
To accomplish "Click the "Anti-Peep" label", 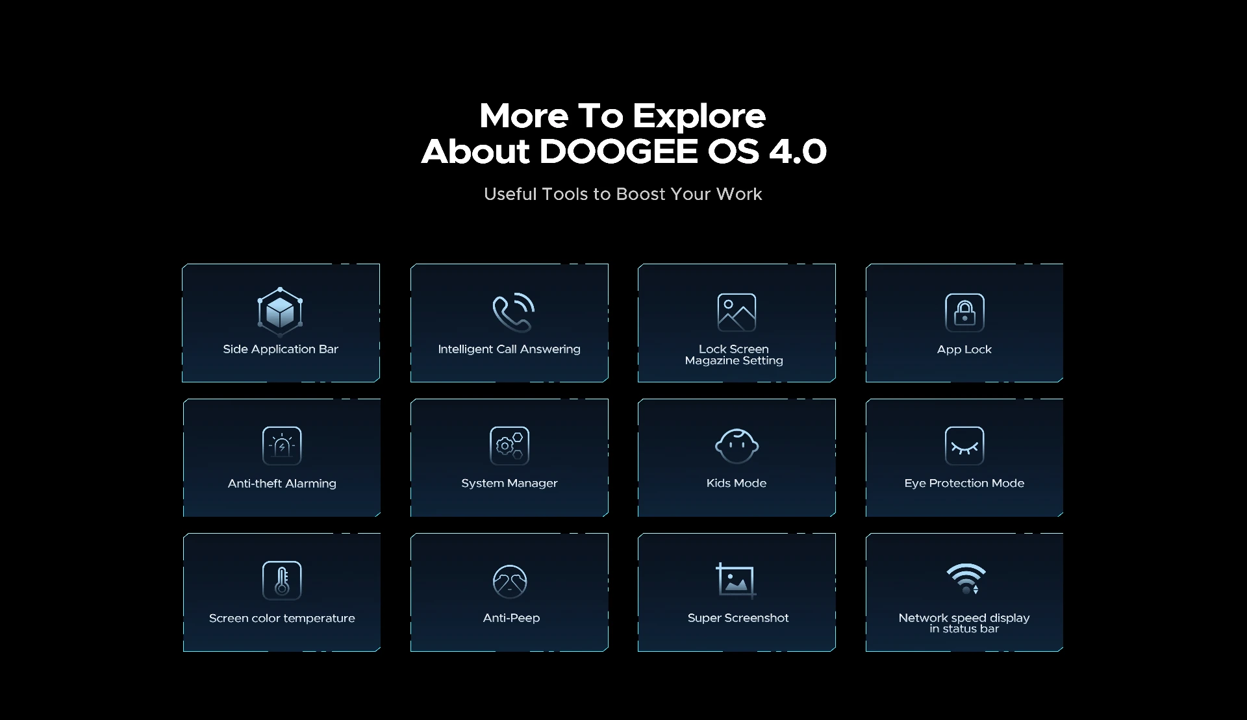I will coord(511,618).
